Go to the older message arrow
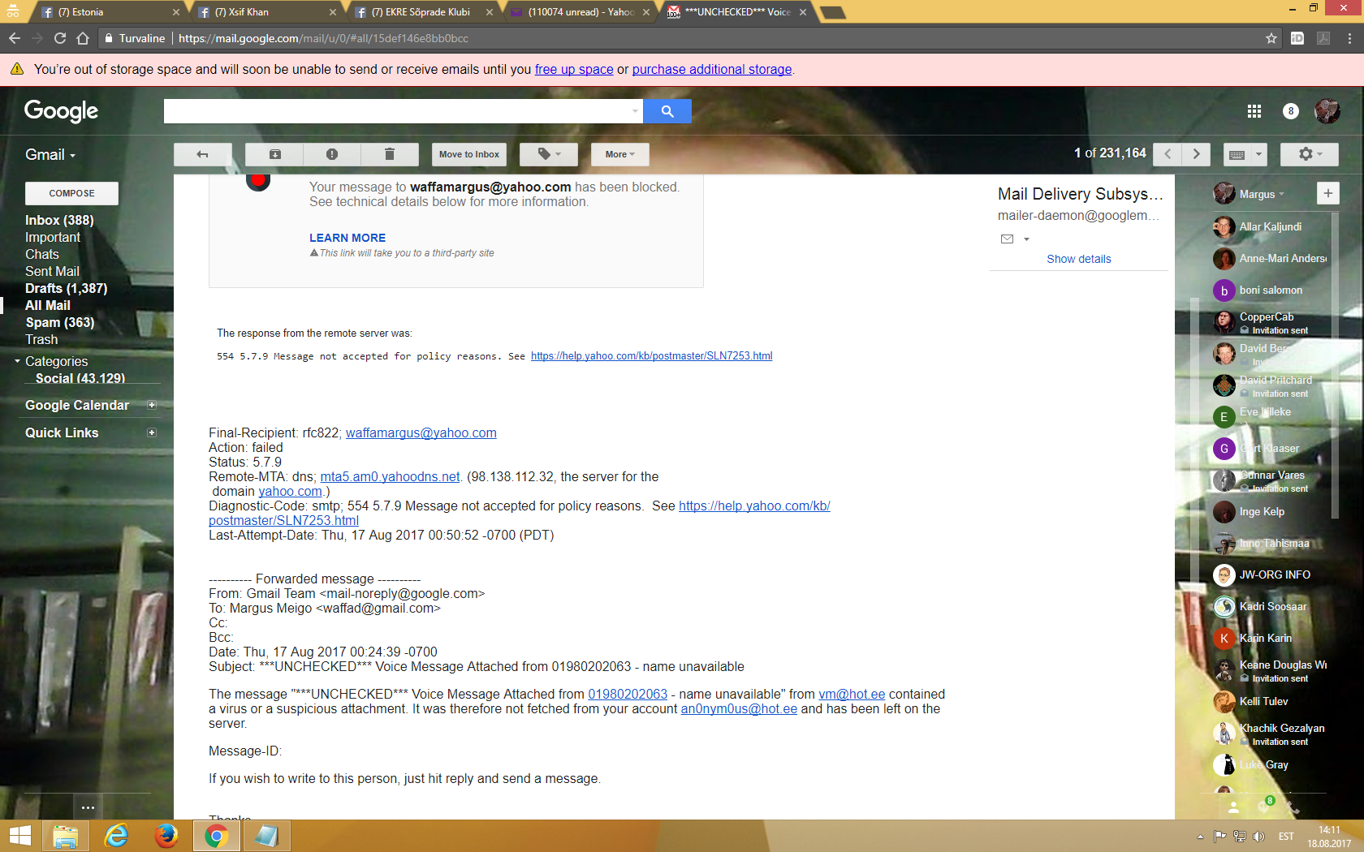 coord(1196,154)
